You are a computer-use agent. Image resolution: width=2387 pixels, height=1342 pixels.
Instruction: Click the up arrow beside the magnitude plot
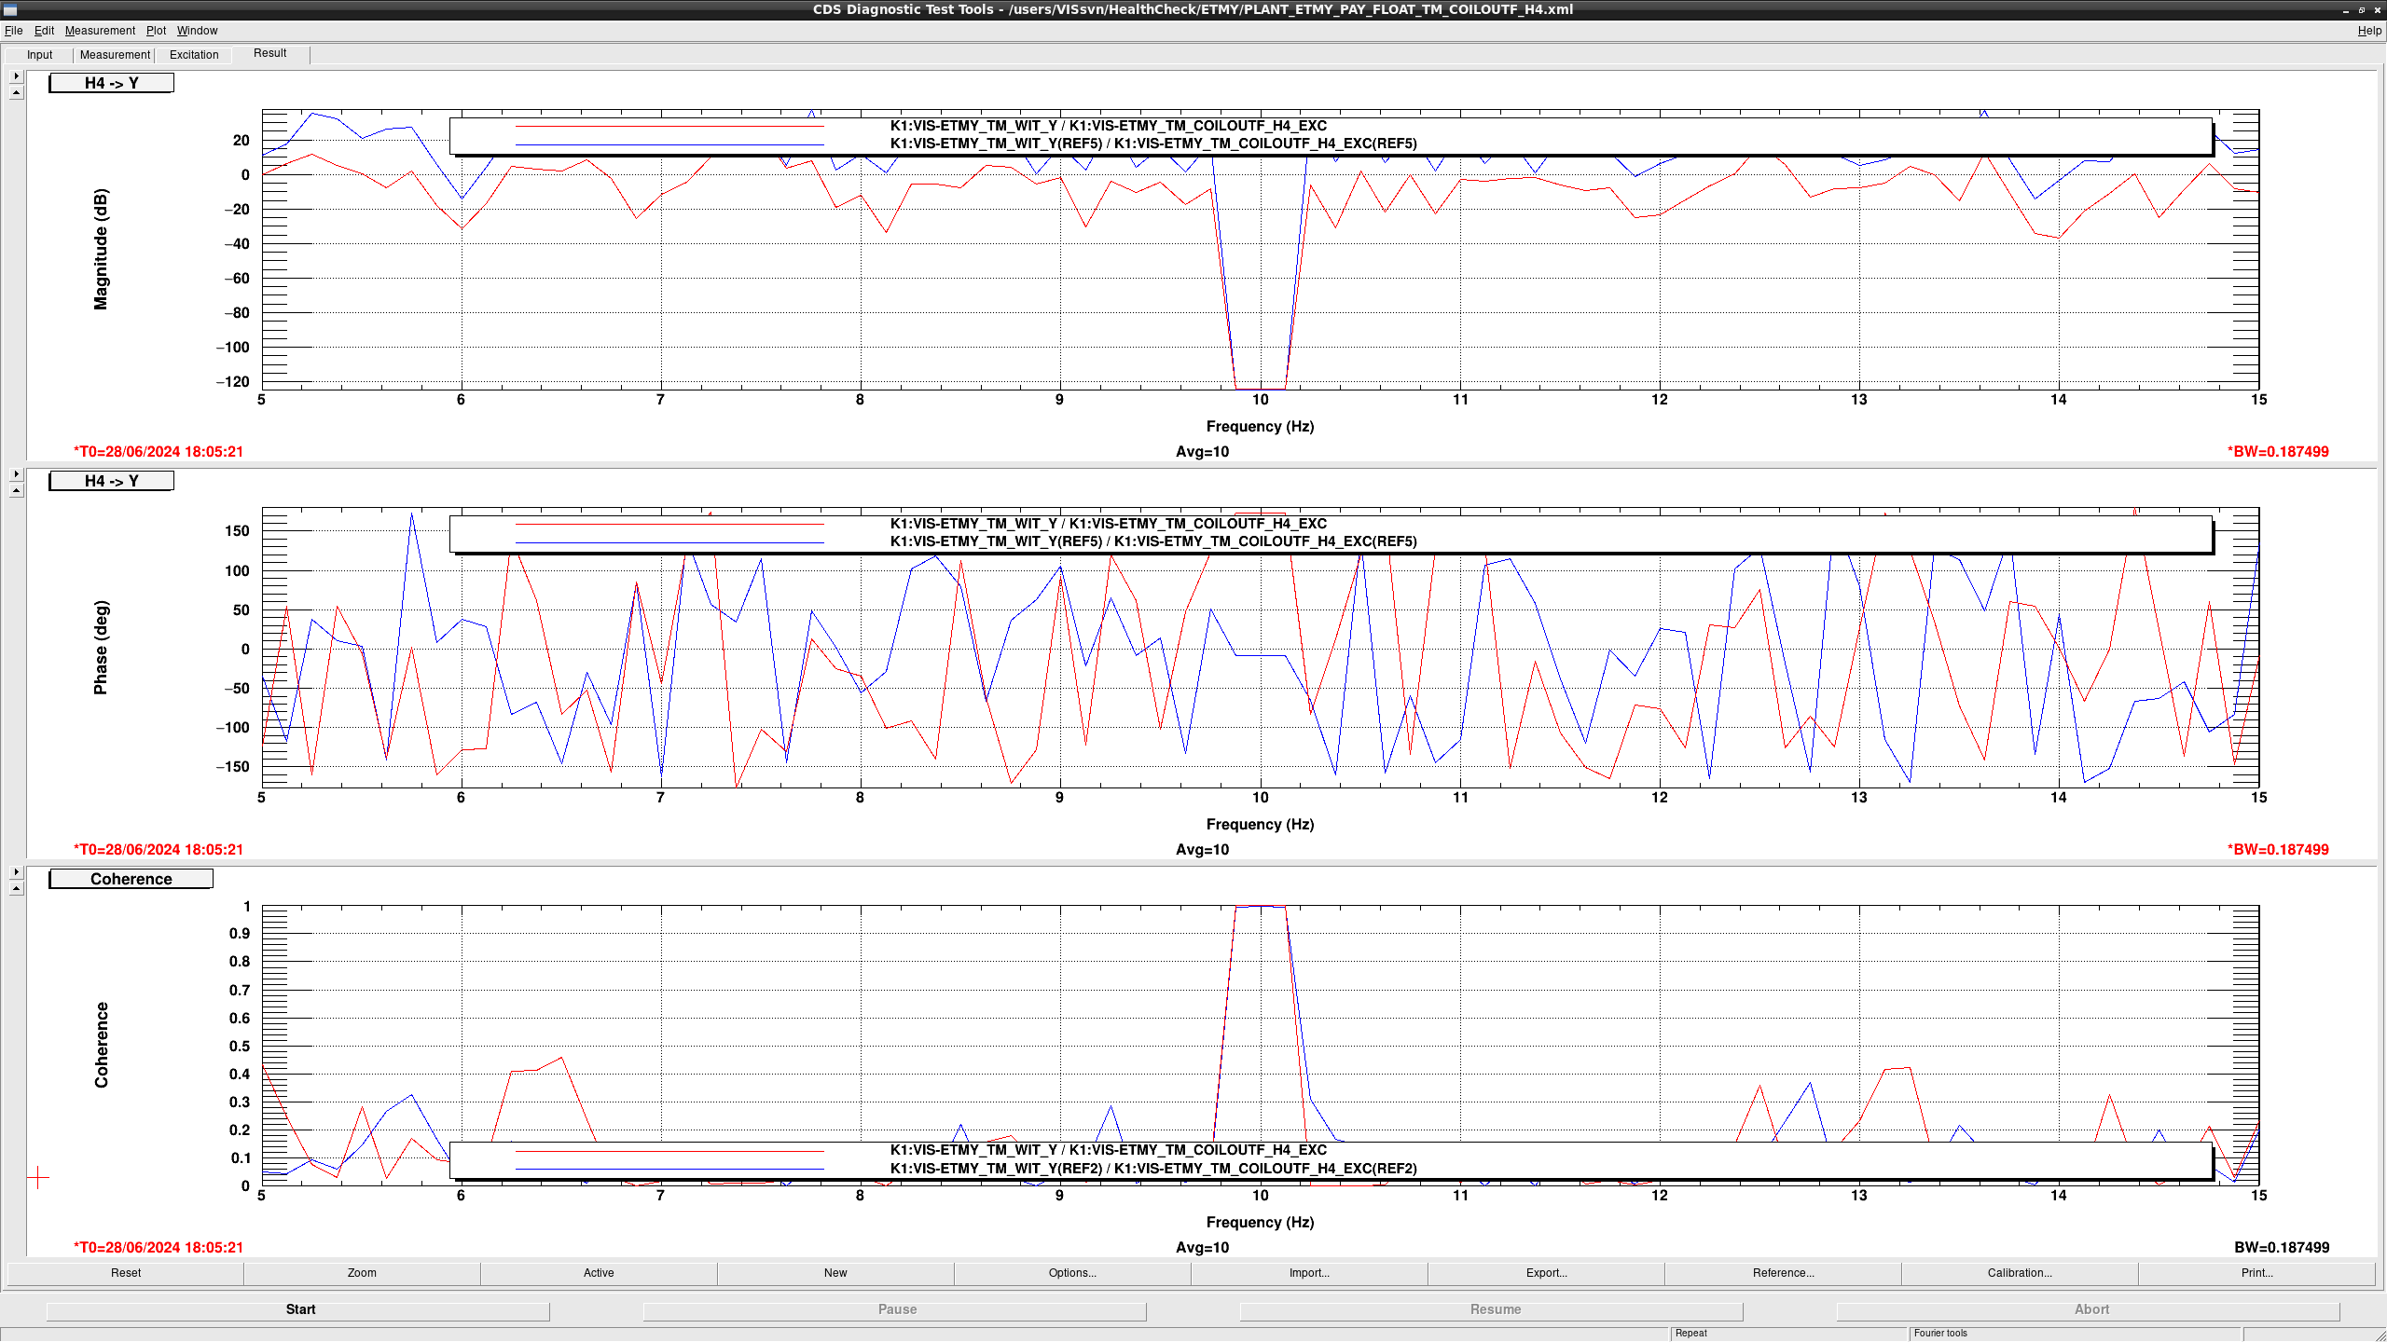tap(16, 92)
